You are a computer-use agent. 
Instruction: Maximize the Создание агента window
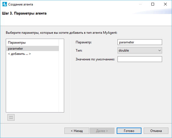click(x=153, y=4)
